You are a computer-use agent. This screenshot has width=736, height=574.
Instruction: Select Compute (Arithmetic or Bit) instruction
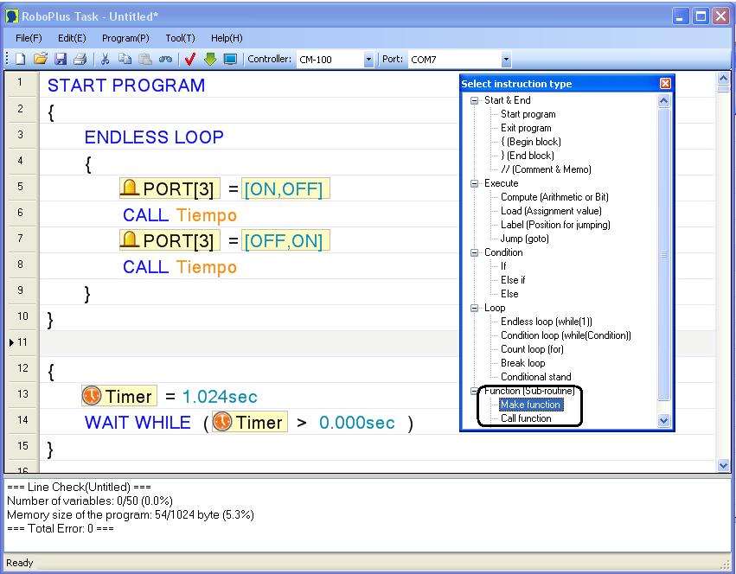(x=554, y=197)
